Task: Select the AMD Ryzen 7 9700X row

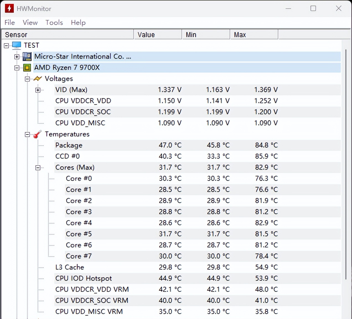Action: [187, 68]
